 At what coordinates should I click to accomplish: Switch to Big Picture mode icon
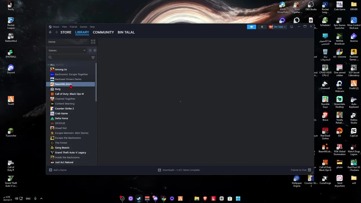coord(292,27)
